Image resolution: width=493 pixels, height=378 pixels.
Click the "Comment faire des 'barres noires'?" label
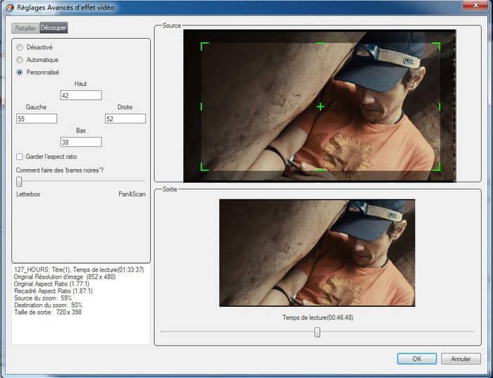(60, 170)
